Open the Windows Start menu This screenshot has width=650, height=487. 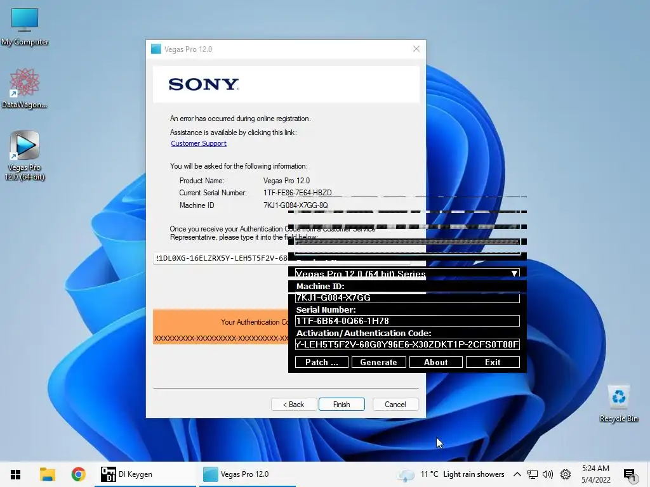coord(15,474)
